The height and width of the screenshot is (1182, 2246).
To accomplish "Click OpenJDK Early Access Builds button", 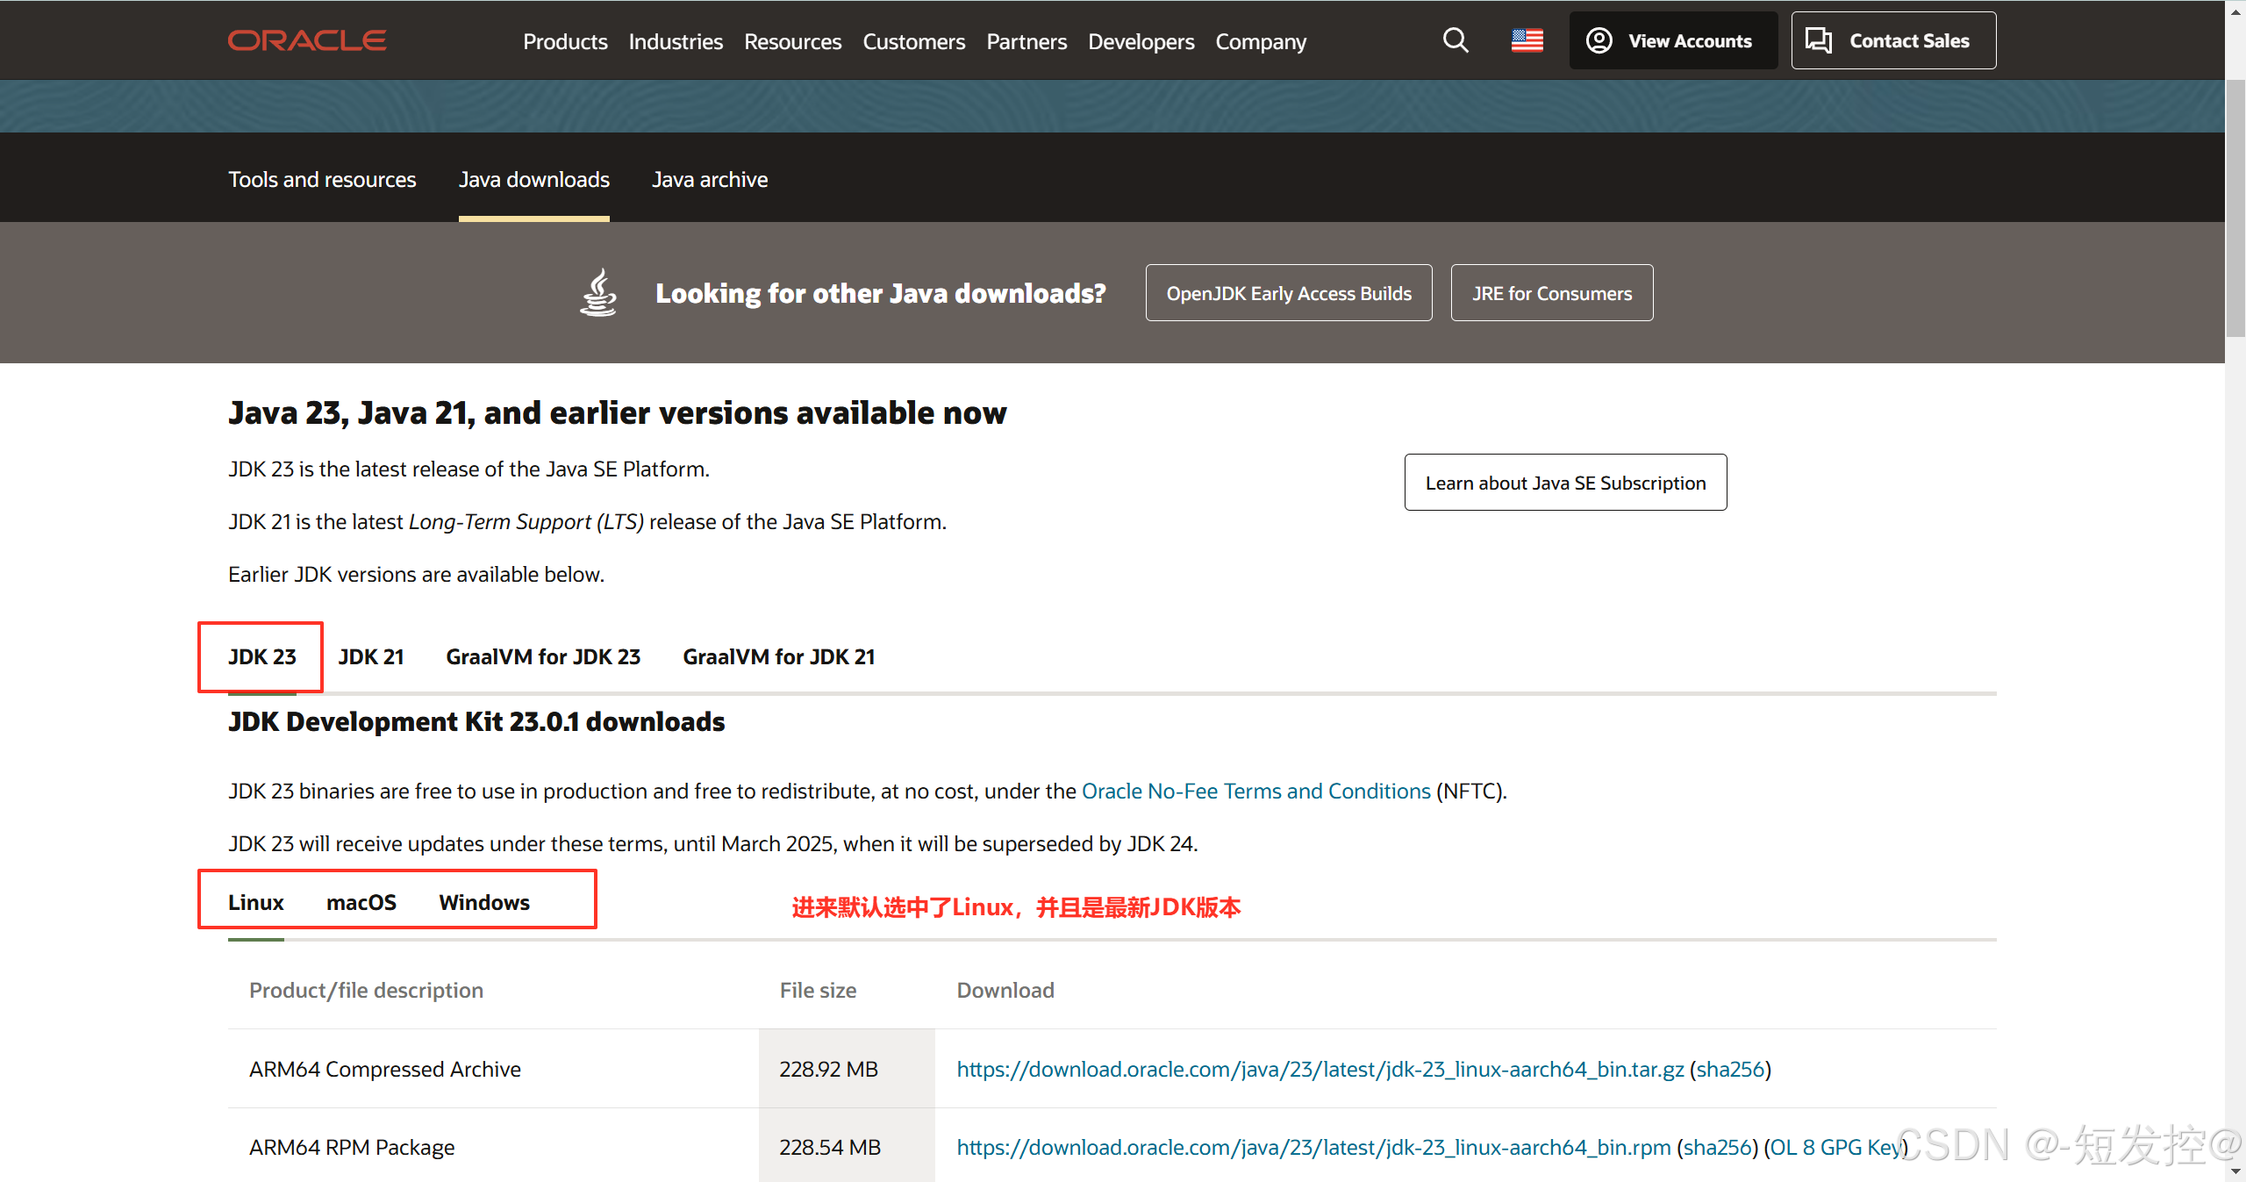I will pos(1289,293).
